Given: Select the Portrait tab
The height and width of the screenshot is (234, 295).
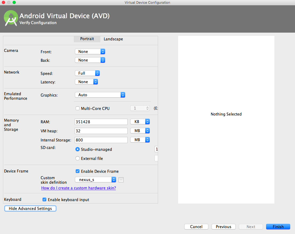Looking at the screenshot, I should [x=87, y=39].
